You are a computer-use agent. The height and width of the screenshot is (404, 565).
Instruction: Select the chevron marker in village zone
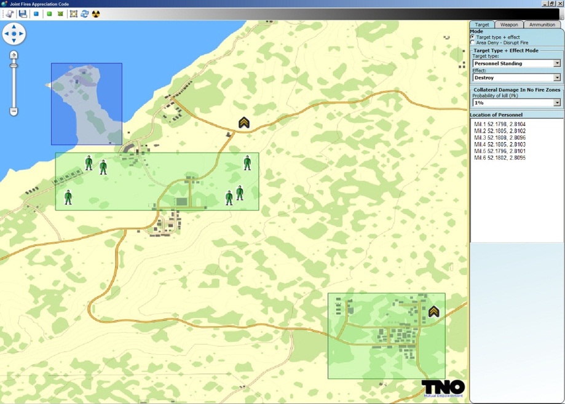coord(434,311)
